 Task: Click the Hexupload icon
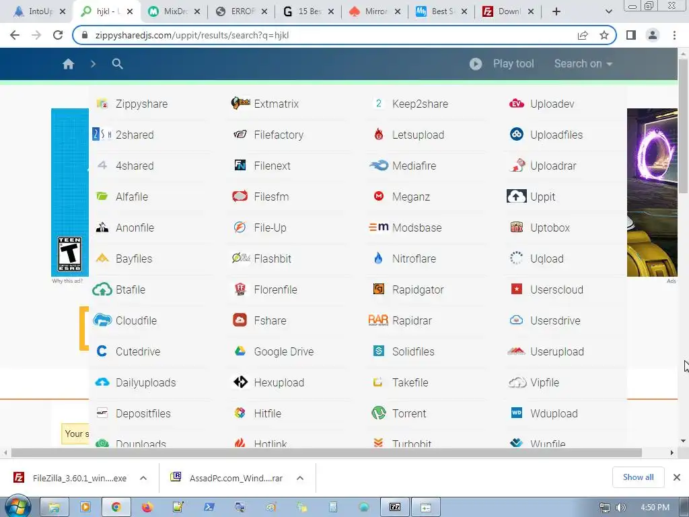coord(240,382)
